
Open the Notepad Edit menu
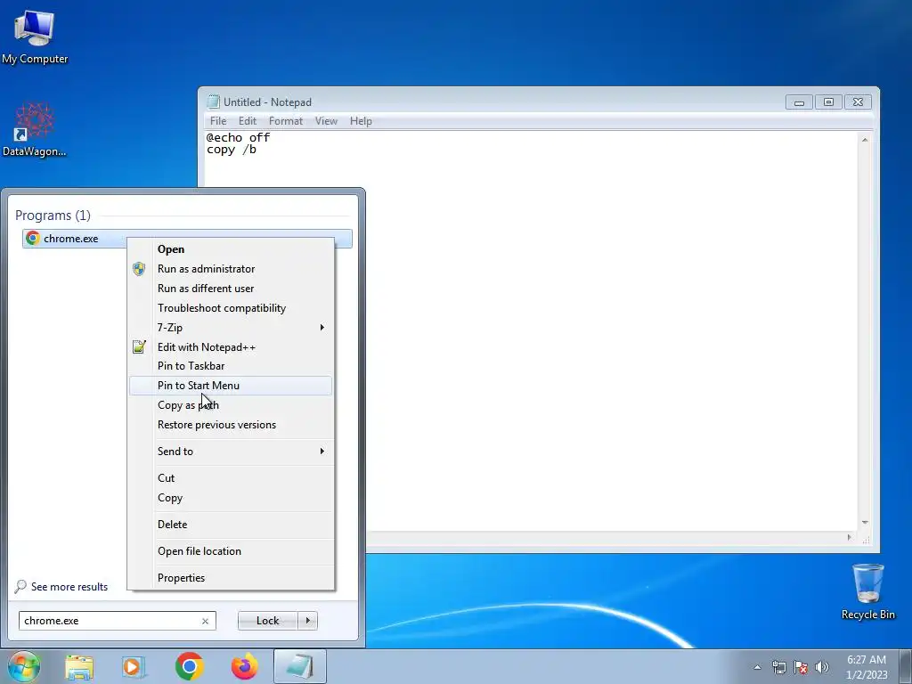point(248,121)
